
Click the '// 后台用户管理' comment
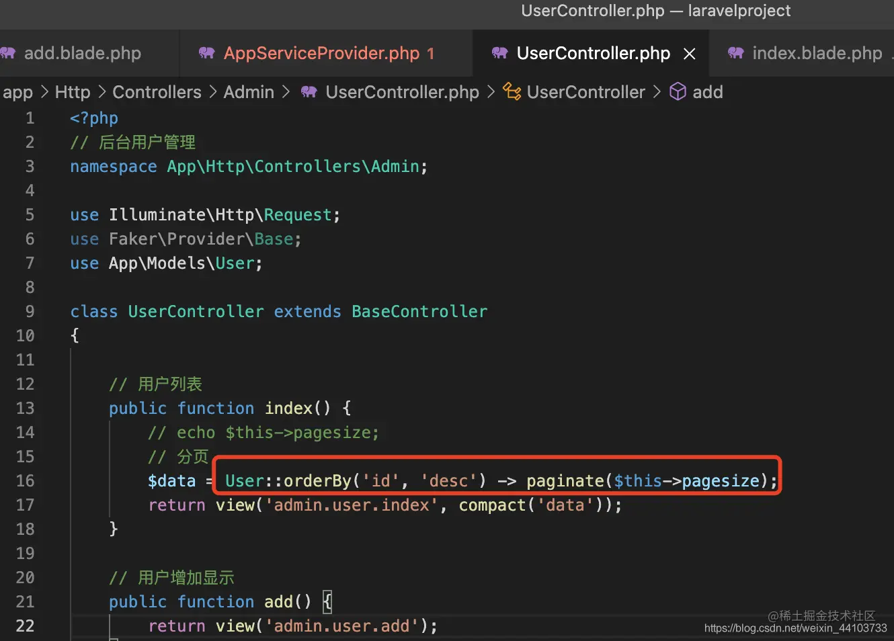click(x=132, y=142)
